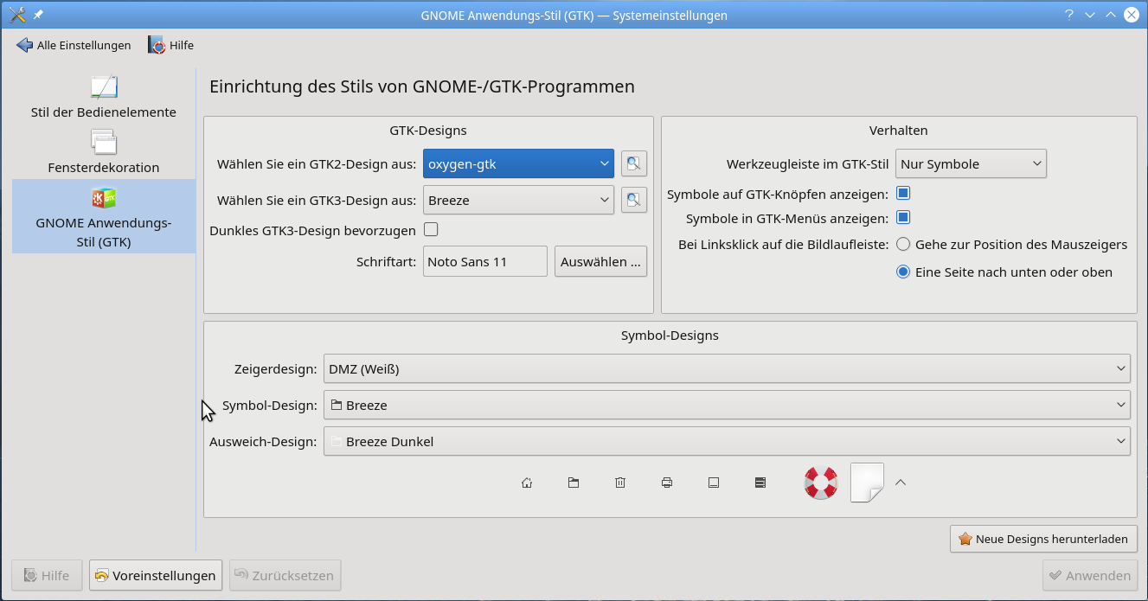The width and height of the screenshot is (1148, 601).
Task: Open the GTK2 design dropdown showing oxygen-gtk
Action: pos(518,163)
